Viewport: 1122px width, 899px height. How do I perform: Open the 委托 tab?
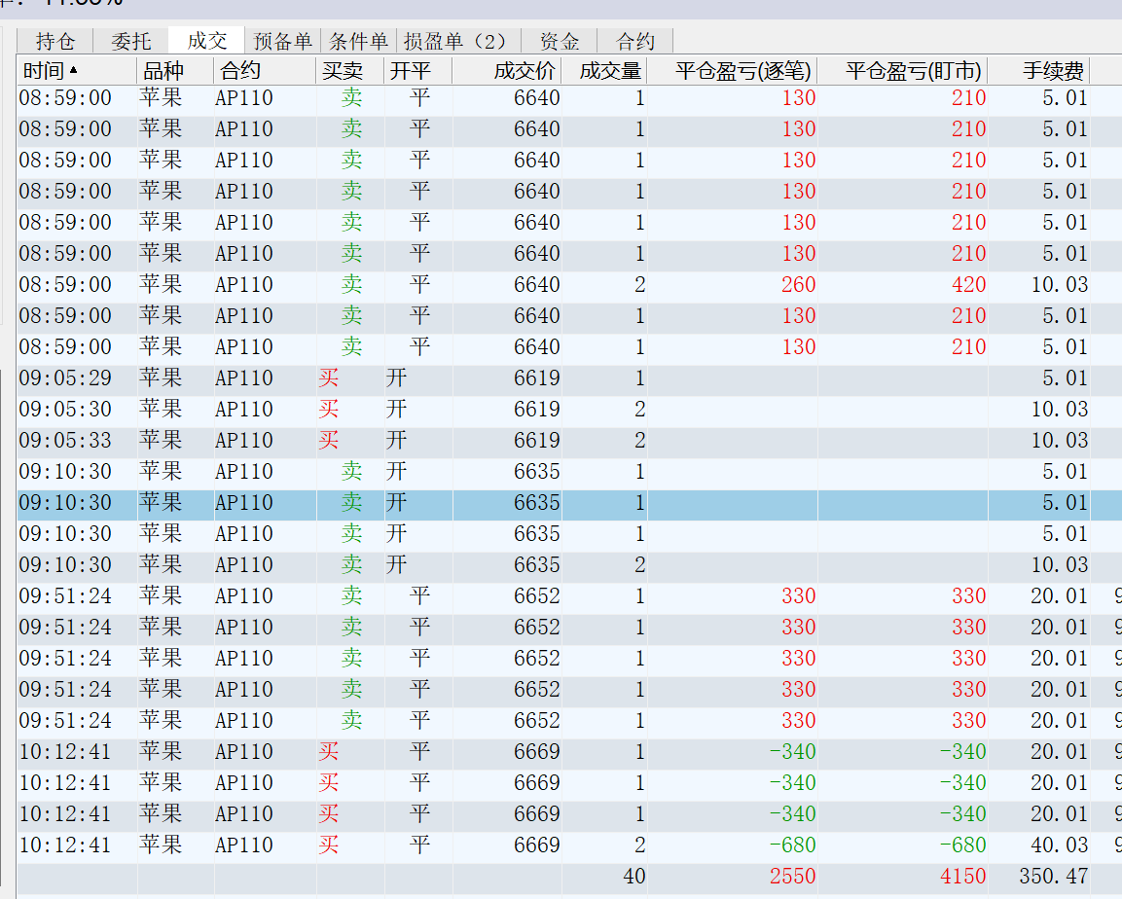pyautogui.click(x=131, y=41)
